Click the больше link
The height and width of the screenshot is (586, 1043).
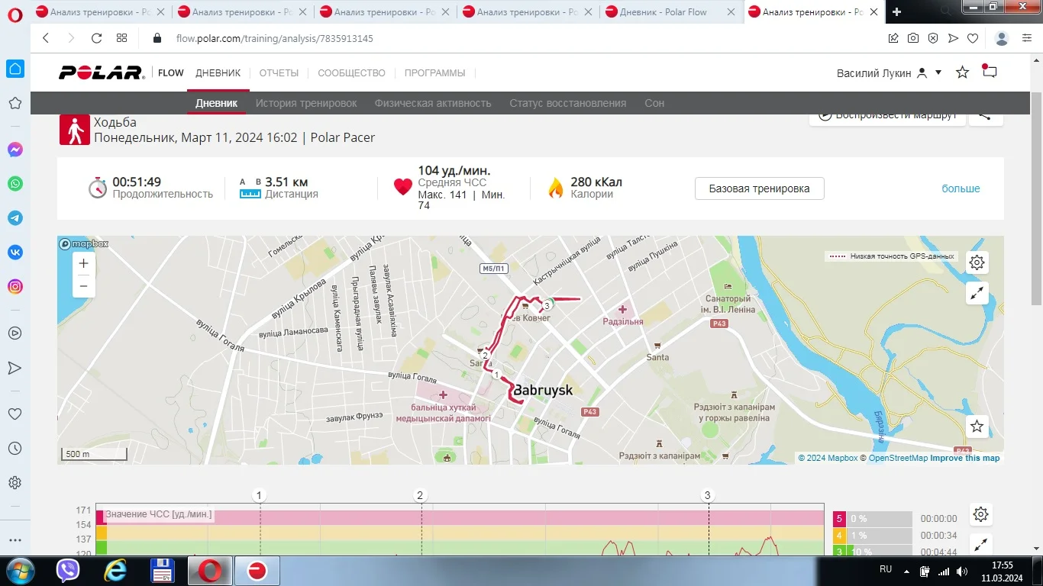[x=961, y=188]
